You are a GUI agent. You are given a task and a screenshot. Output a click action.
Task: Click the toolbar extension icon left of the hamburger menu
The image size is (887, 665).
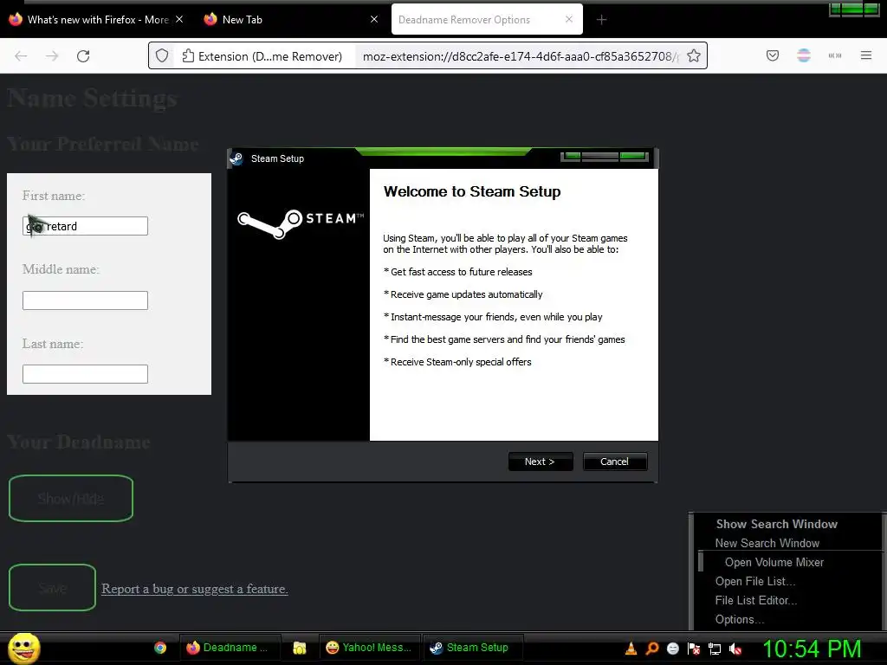coord(835,55)
